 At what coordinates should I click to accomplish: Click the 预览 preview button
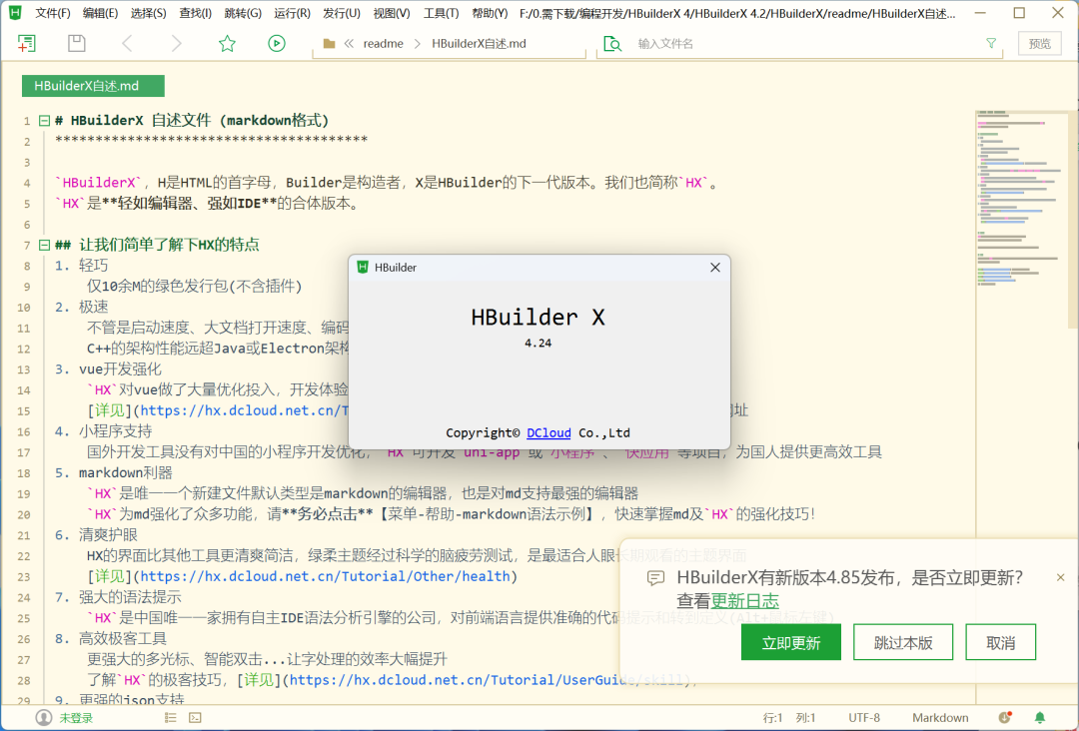point(1040,43)
